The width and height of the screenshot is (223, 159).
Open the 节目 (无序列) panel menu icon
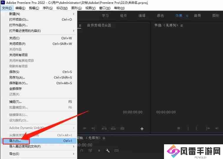[181, 26]
